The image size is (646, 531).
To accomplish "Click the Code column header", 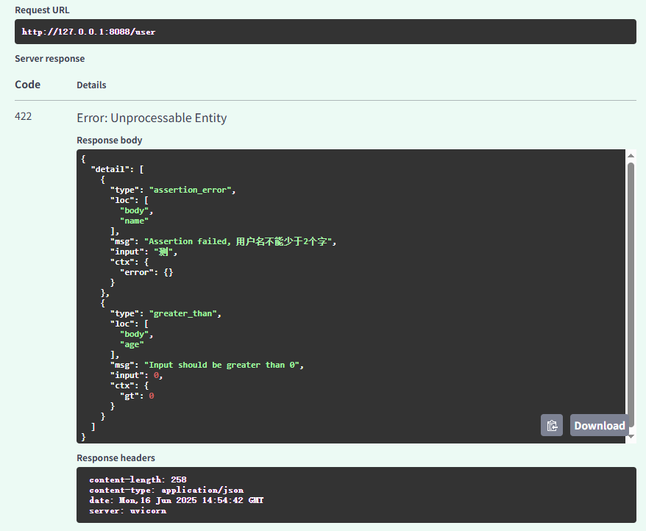I will (x=28, y=85).
